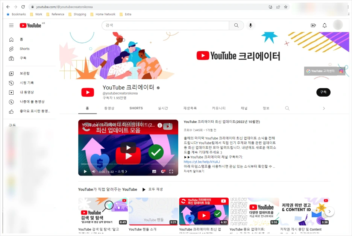Bookmark this page with the star icon

pos(286,7)
